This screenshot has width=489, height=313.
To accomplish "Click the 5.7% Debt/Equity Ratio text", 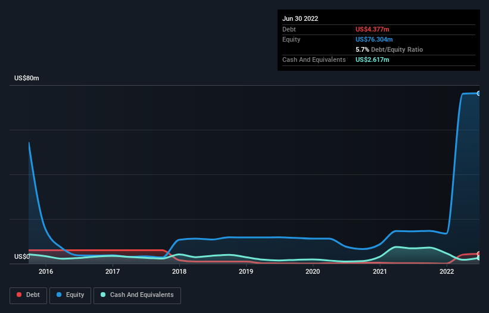I will pos(389,49).
